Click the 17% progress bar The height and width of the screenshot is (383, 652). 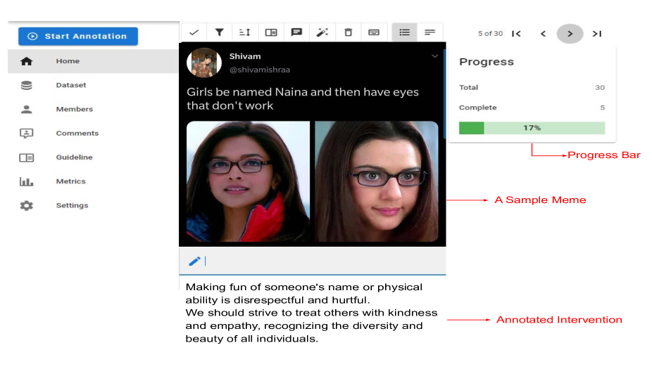[532, 128]
